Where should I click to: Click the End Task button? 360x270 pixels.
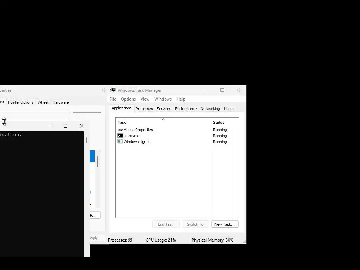[x=166, y=224]
